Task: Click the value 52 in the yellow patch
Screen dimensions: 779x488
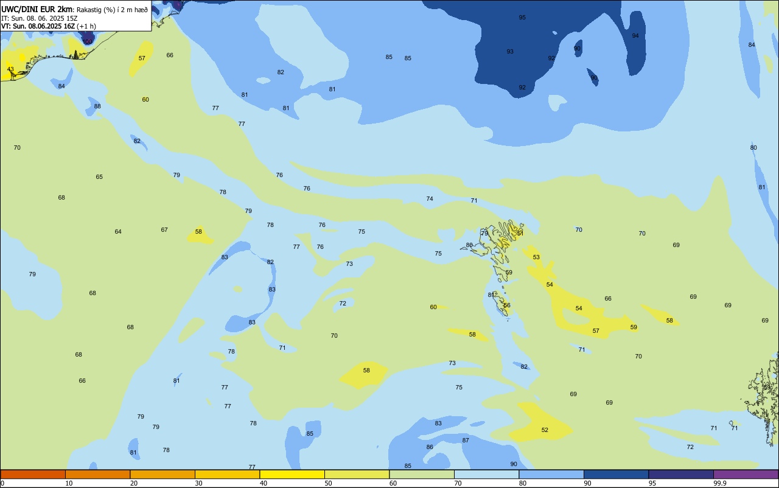Action: (545, 430)
